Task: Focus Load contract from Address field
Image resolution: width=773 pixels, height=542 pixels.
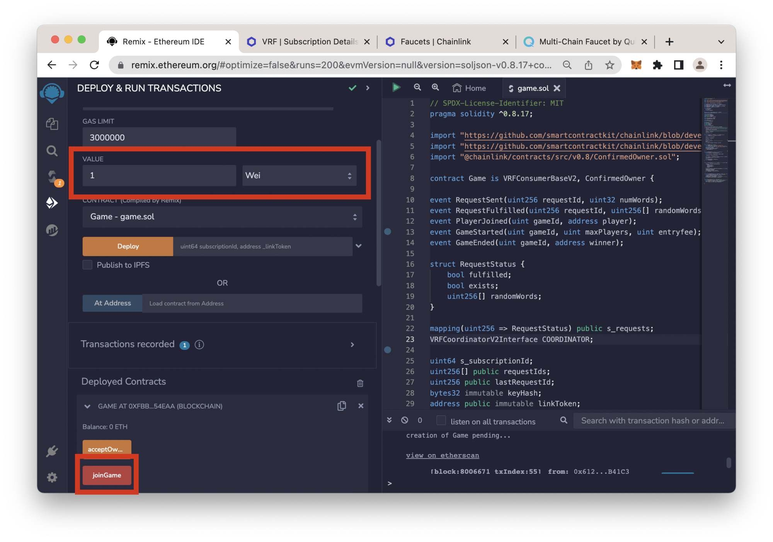Action: tap(252, 303)
